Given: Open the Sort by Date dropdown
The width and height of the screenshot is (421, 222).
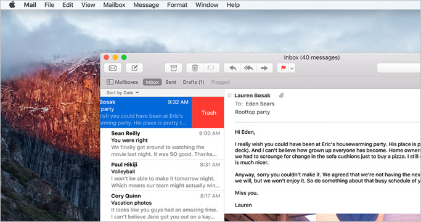Looking at the screenshot, I should click(123, 92).
